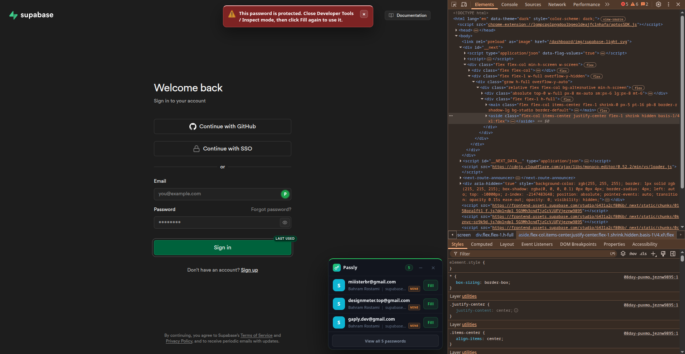Click the gaply.dev@gmail.com account avatar

pos(339,322)
